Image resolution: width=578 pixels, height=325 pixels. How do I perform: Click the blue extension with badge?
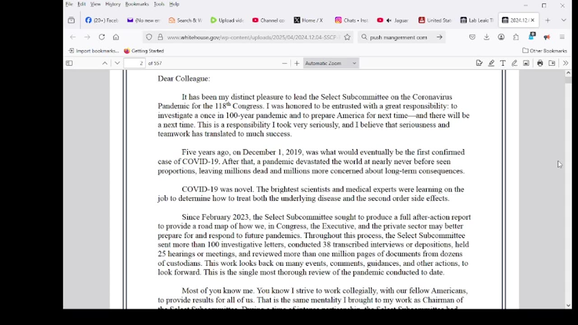point(531,37)
